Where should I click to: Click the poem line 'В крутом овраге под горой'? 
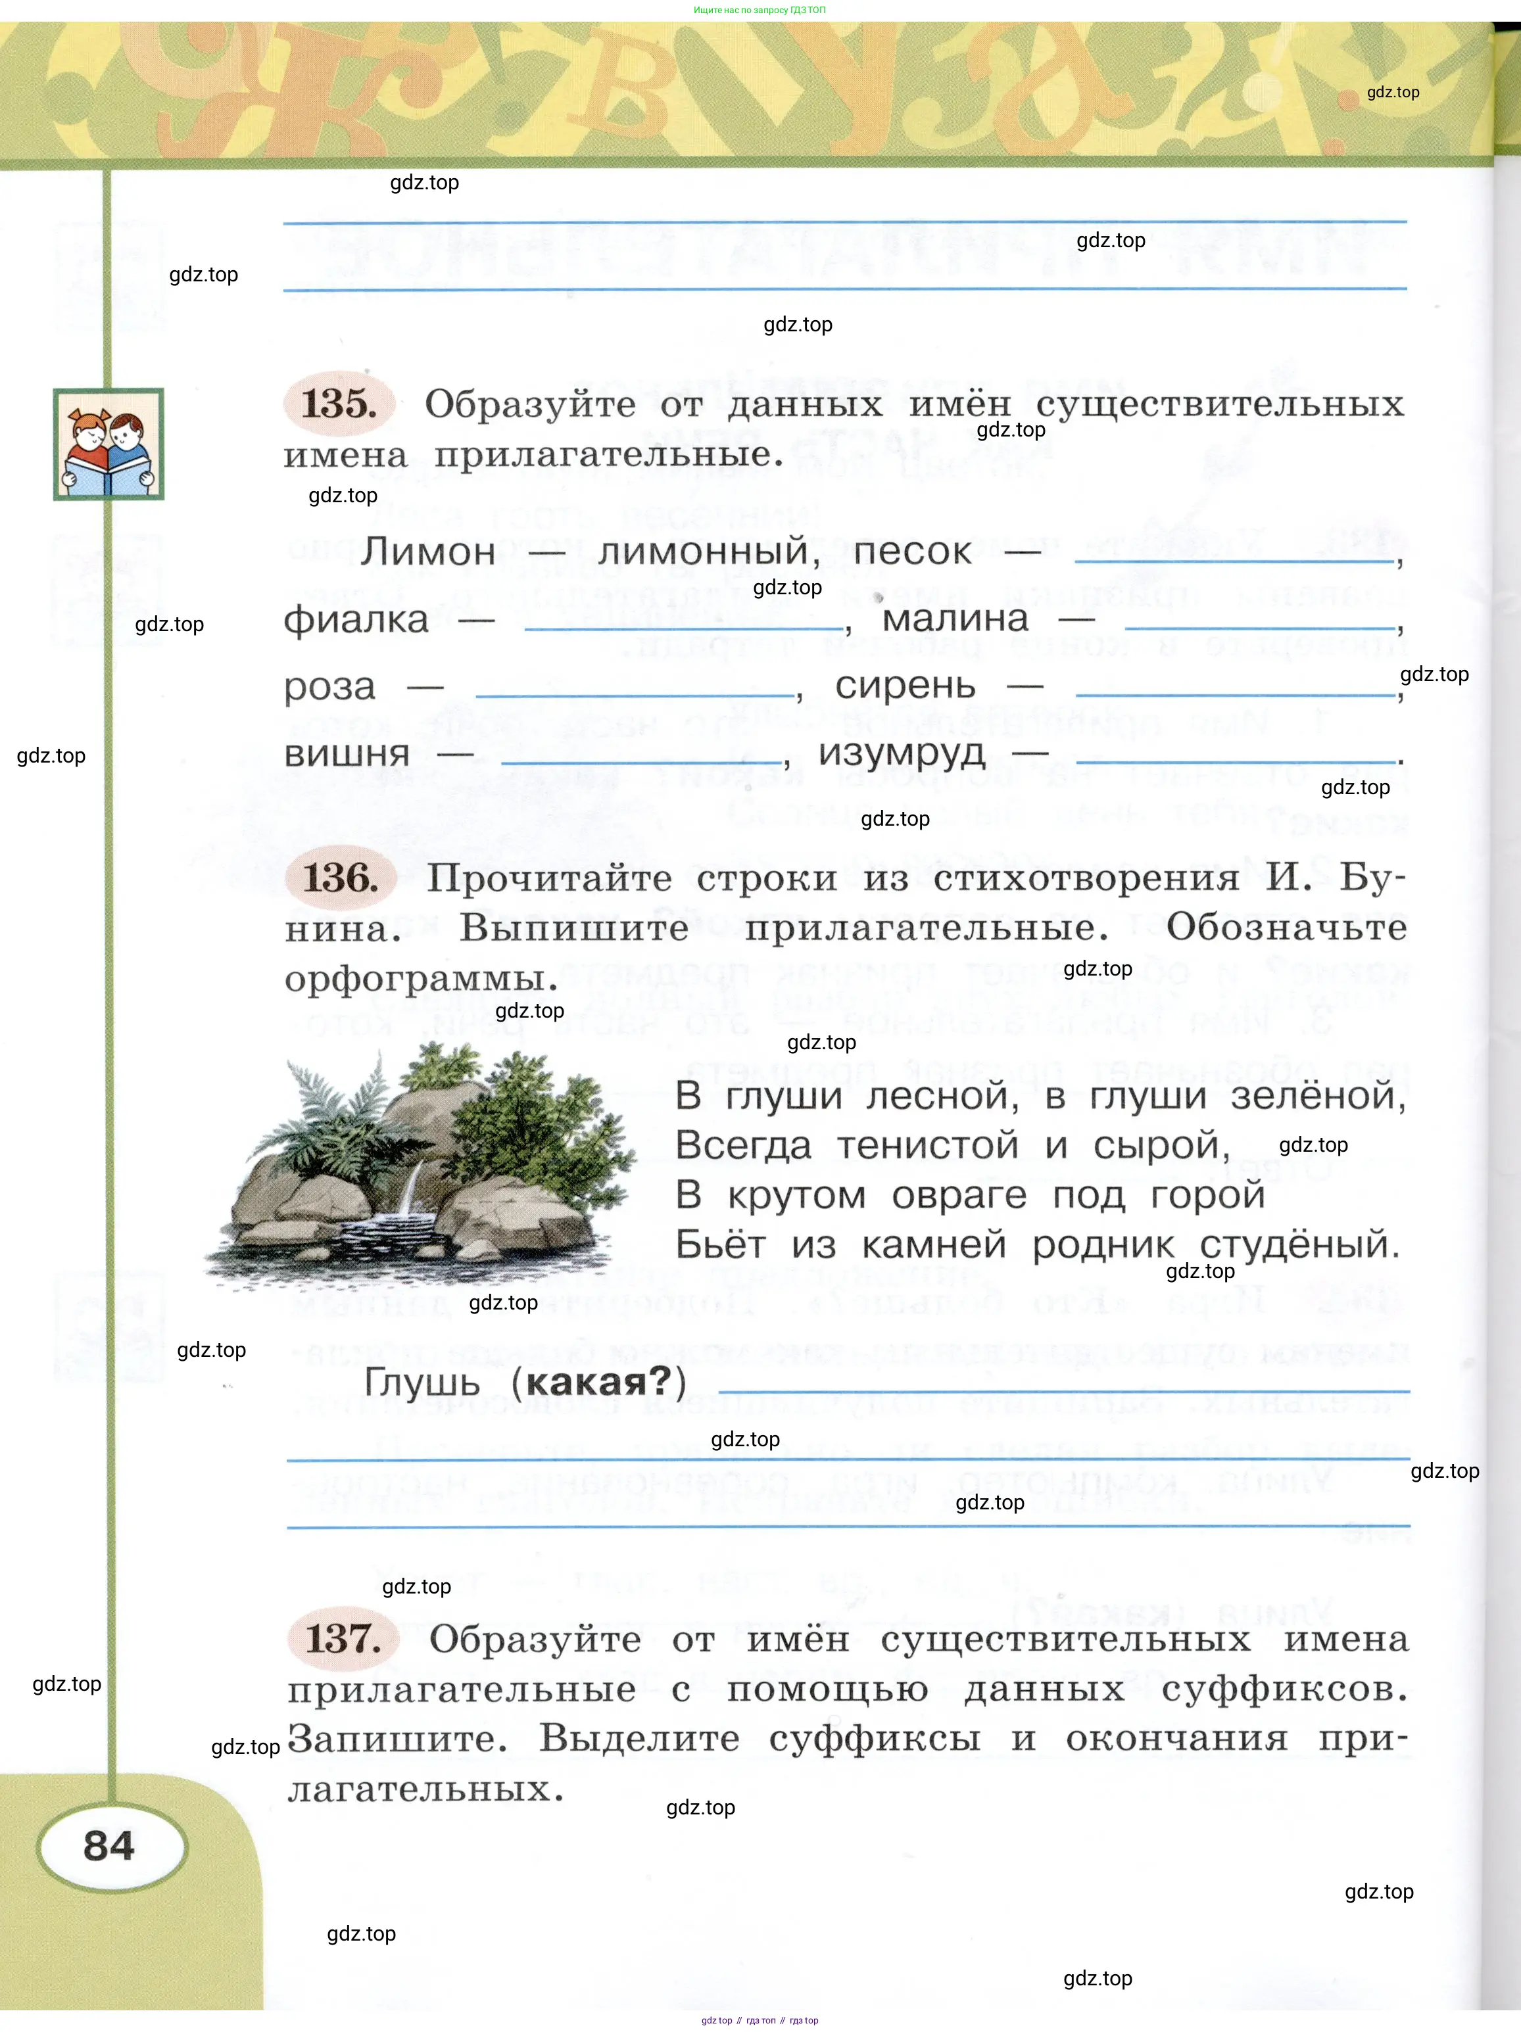pyautogui.click(x=971, y=1195)
